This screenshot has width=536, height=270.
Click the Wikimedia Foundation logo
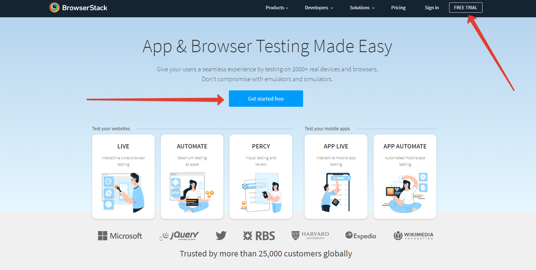[x=414, y=236]
